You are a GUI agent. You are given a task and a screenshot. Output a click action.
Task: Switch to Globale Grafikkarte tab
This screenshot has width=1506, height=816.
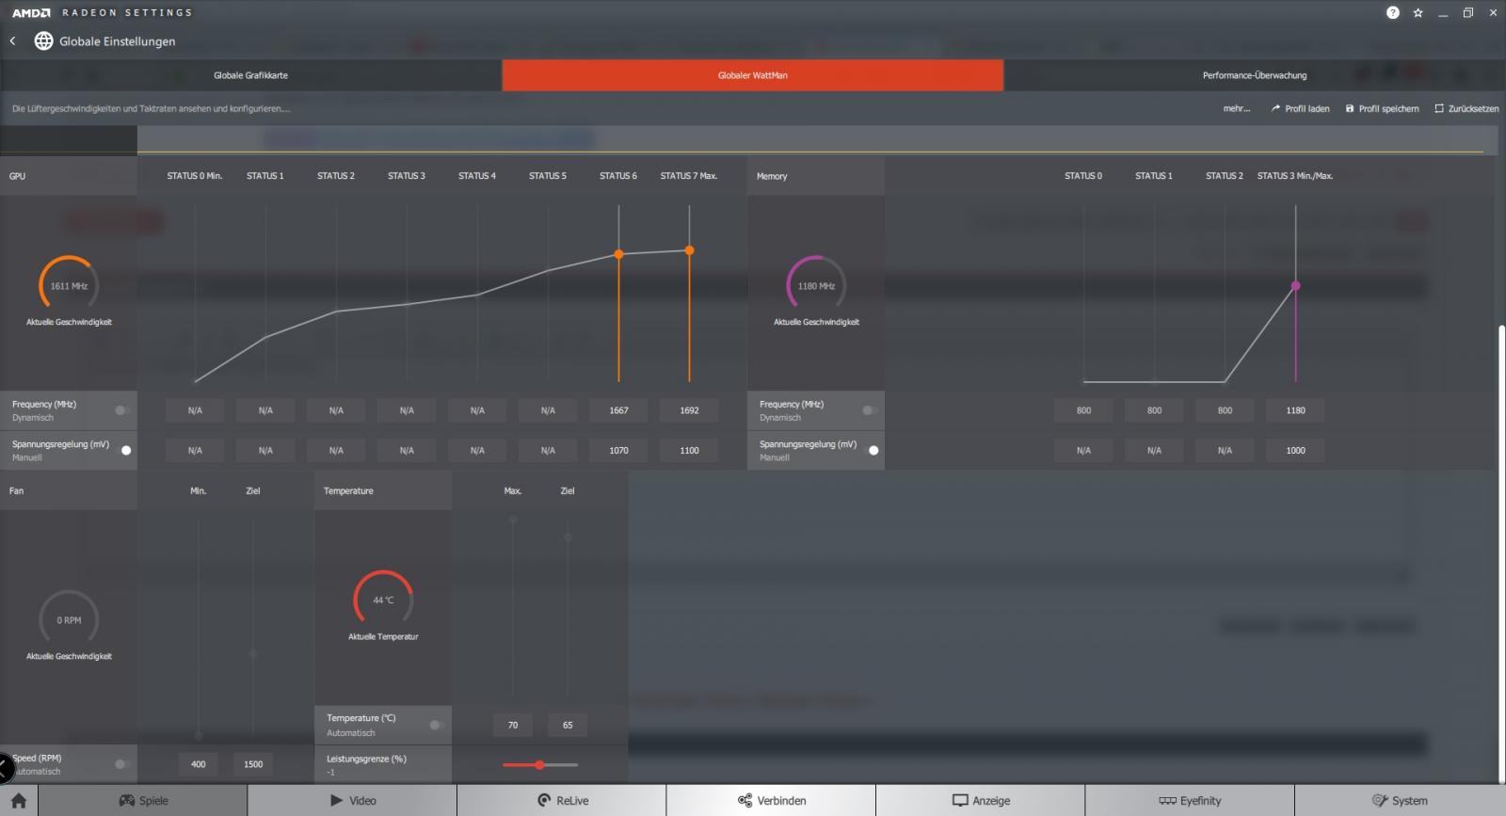(251, 75)
